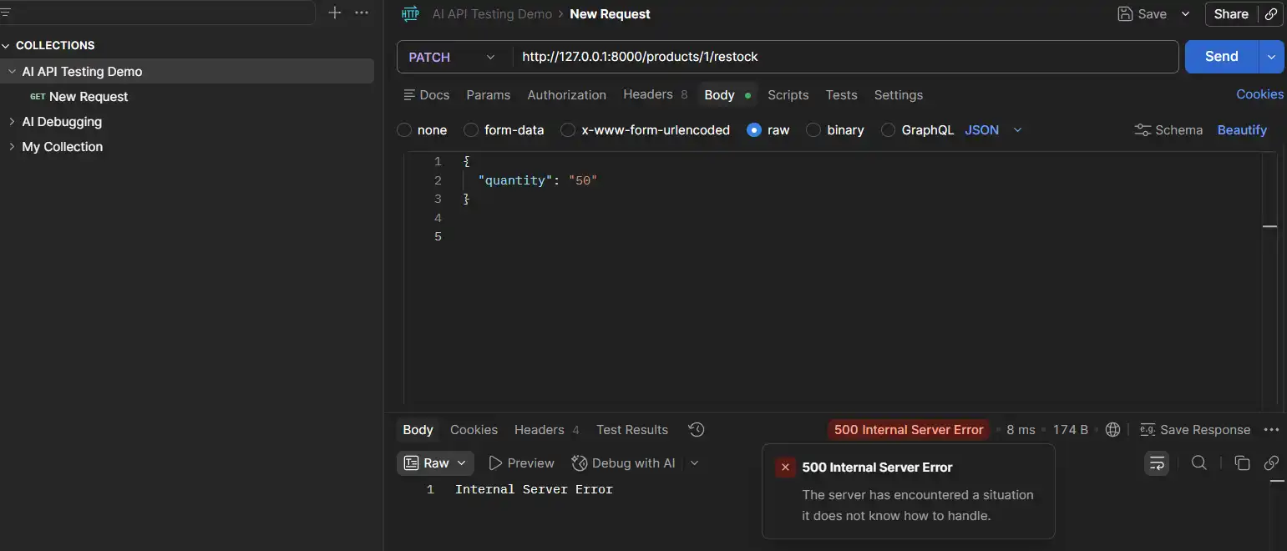Share the response via the link icon
This screenshot has height=551, width=1287.
pyautogui.click(x=1273, y=463)
